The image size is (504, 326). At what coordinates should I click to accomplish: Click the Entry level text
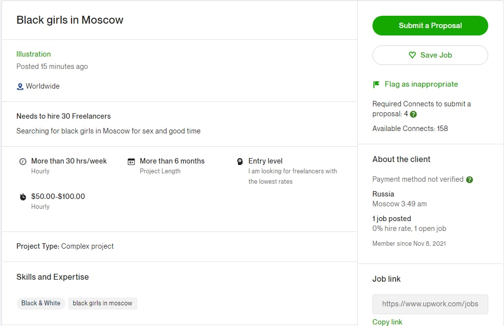[x=266, y=161]
